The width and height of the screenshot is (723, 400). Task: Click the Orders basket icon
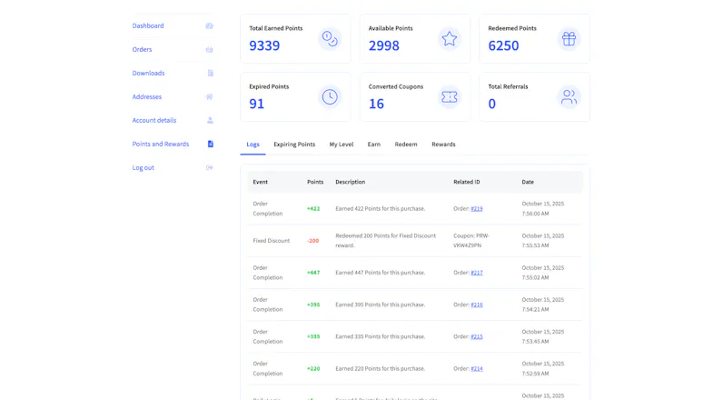209,49
